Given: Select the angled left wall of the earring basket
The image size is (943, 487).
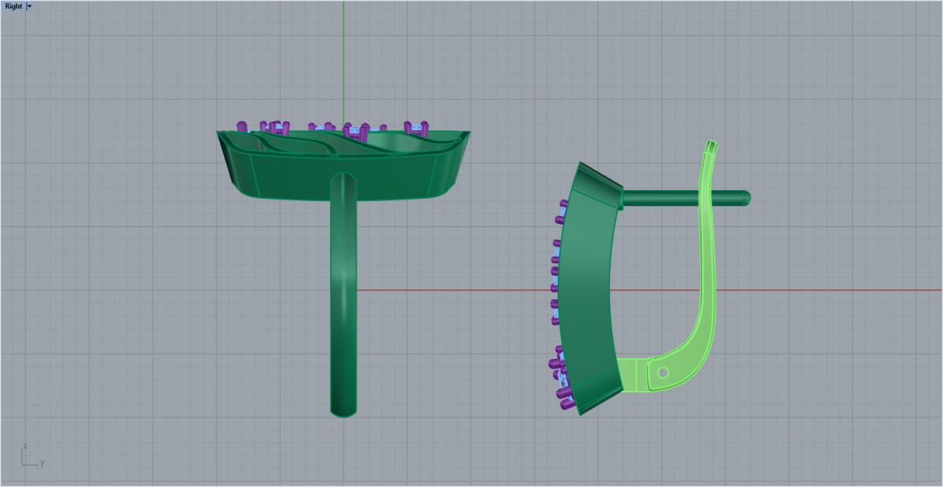Looking at the screenshot, I should coord(236,169).
